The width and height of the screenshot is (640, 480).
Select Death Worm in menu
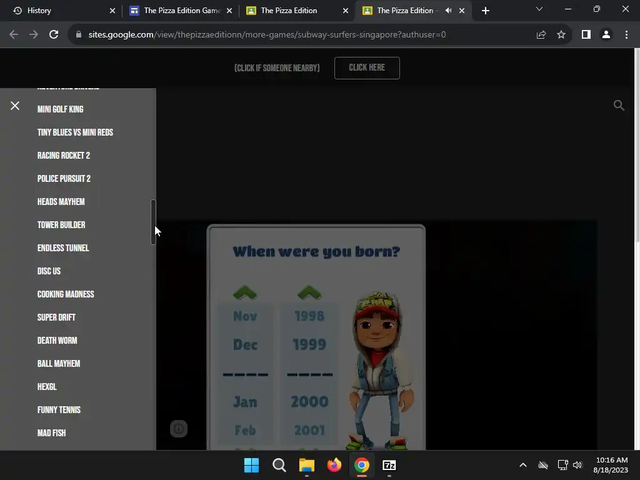(57, 341)
